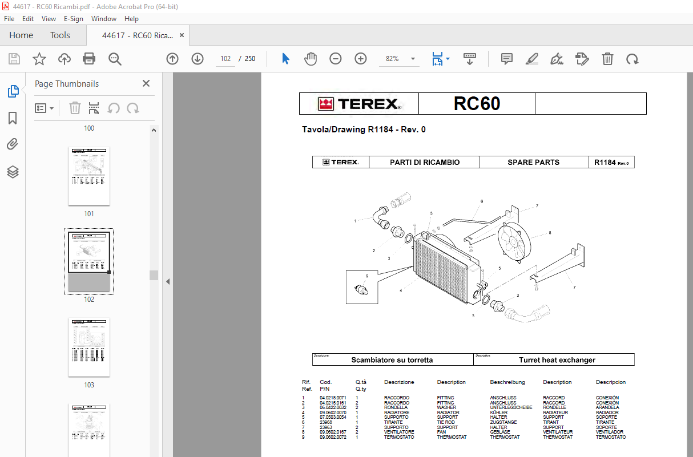Activate the Hand pan tool
This screenshot has height=457, width=693.
(311, 59)
